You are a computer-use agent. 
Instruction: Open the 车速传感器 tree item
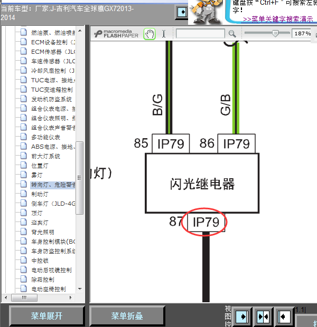[53, 61]
